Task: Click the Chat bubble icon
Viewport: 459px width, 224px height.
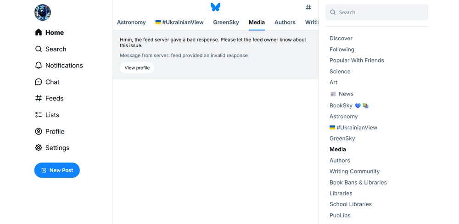Action: 39,82
